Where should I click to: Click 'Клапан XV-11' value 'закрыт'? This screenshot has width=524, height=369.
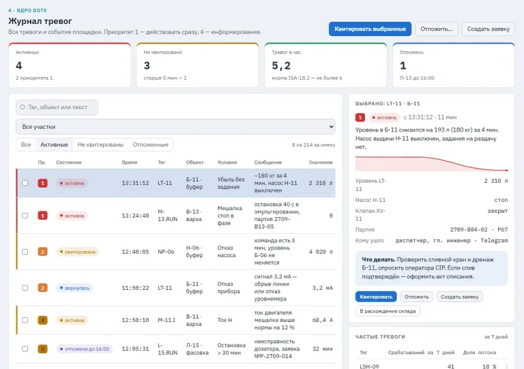[497, 211]
